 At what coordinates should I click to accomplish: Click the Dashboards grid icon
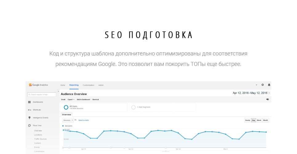[29, 102]
